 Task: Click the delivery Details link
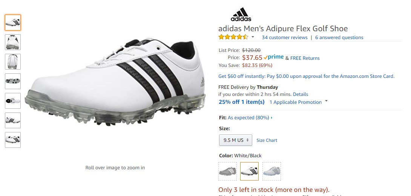[x=301, y=94]
